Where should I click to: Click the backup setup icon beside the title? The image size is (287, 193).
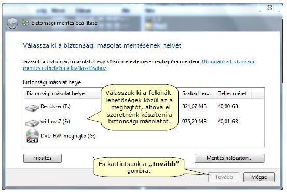[25, 23]
